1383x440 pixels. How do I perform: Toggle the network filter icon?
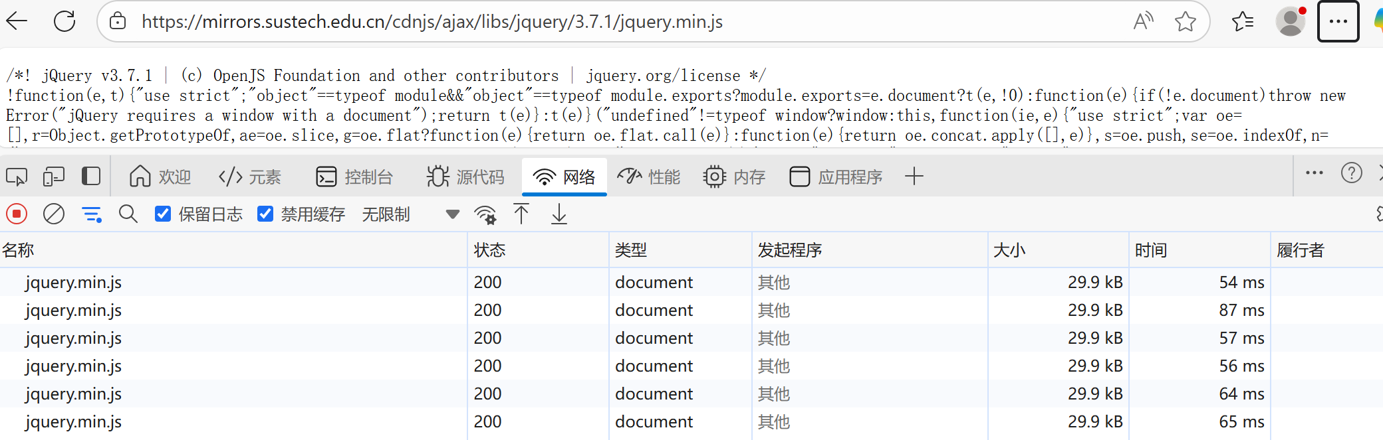(91, 214)
